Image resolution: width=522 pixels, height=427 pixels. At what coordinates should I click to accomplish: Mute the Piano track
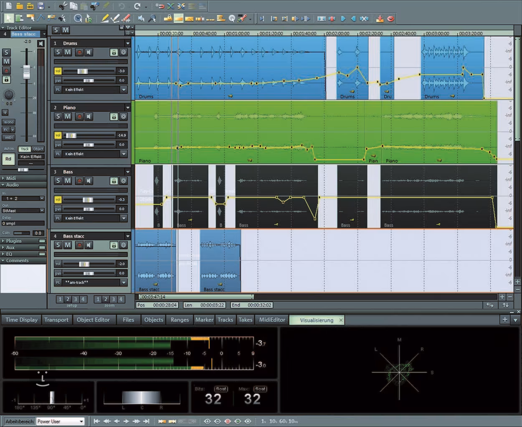pyautogui.click(x=68, y=116)
